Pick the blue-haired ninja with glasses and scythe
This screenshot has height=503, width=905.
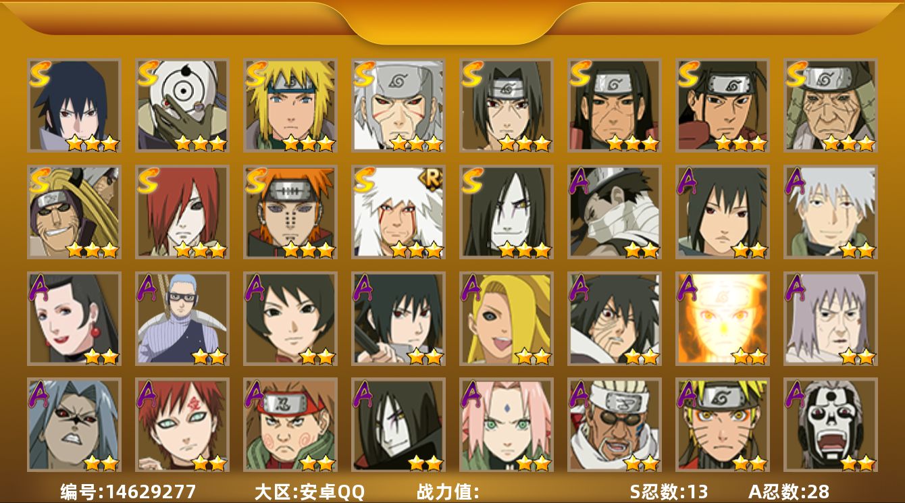pos(182,318)
